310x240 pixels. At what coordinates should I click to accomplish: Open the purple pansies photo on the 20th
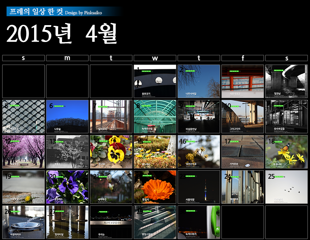point(67,187)
